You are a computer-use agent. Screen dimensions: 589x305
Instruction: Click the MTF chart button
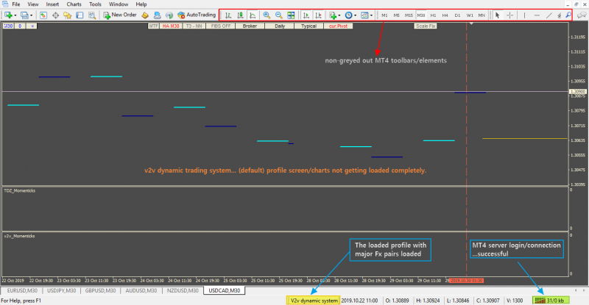click(153, 26)
